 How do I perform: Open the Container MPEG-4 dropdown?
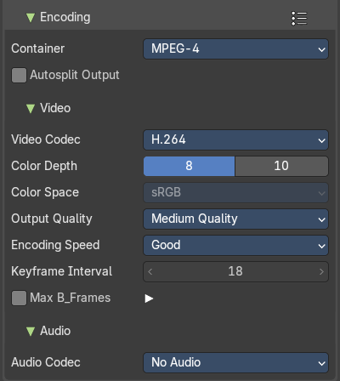coord(235,48)
